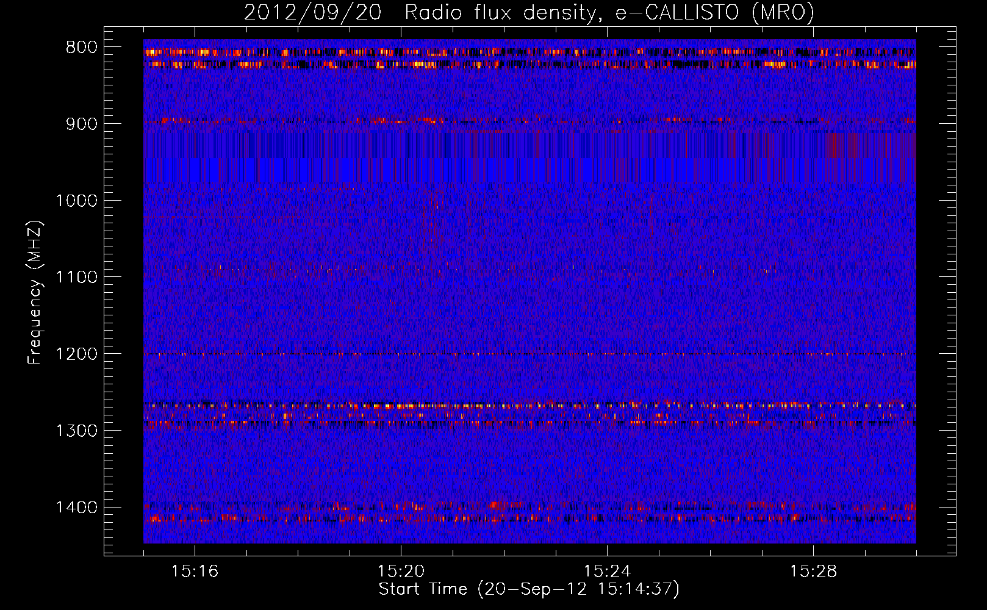Click the 1400 frequency tick label

click(x=76, y=508)
